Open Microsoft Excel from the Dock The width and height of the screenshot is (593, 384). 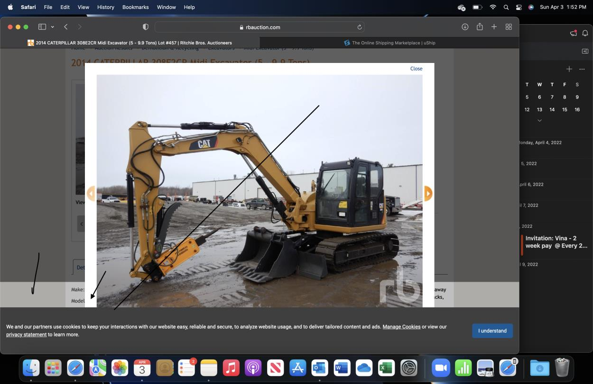tap(387, 368)
